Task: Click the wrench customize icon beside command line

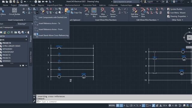Action: pos(34,101)
